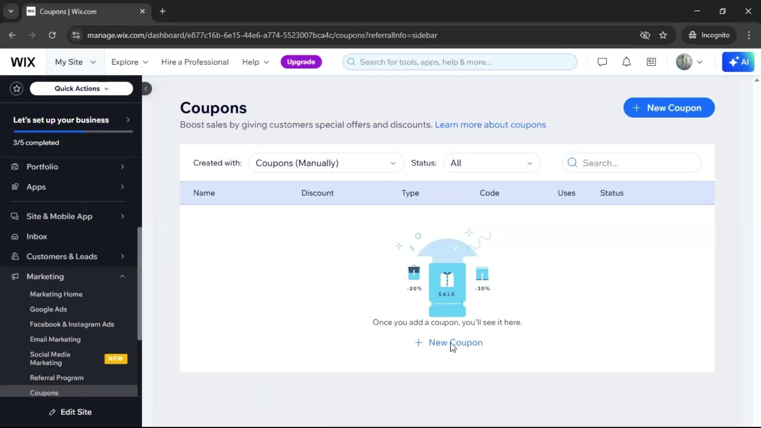The image size is (761, 428).
Task: Open the Chrome three-dot menu
Action: pyautogui.click(x=749, y=35)
